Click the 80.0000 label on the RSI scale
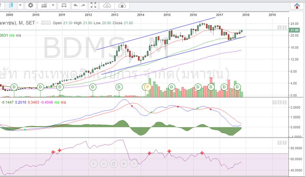This screenshot has height=177, width=305. (x=296, y=148)
